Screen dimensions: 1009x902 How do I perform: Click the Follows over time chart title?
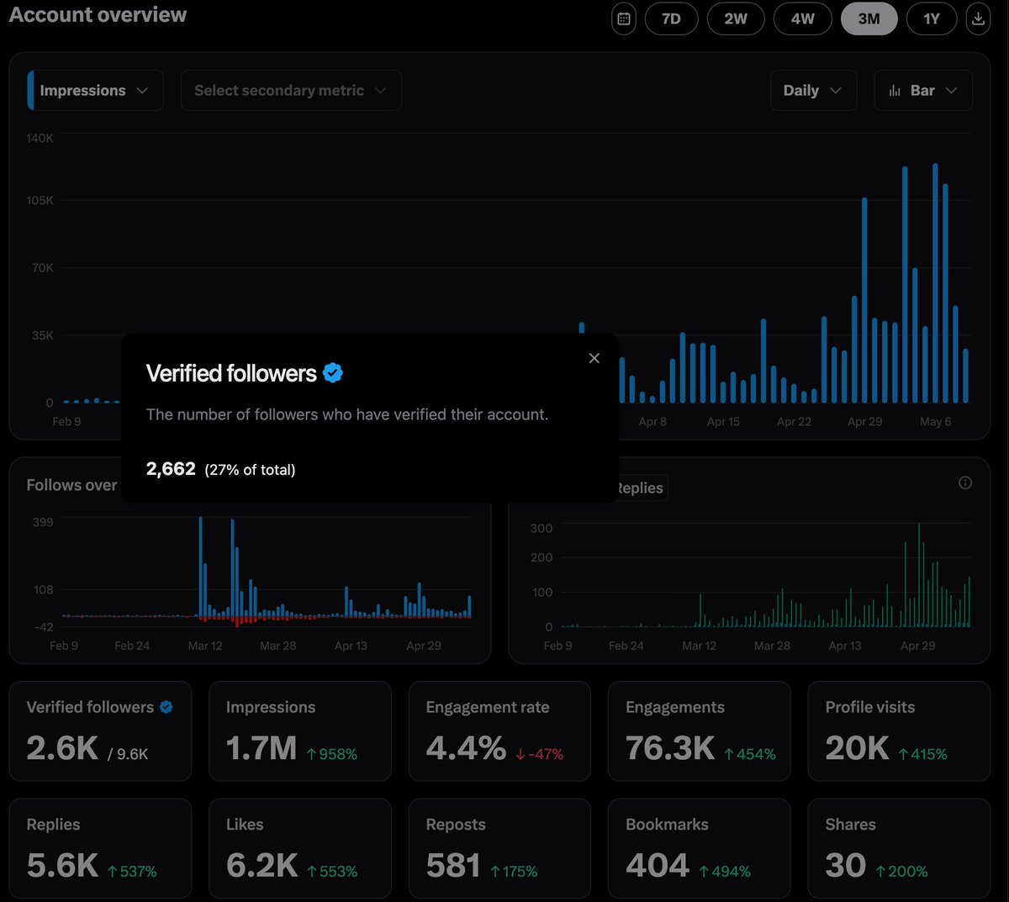click(x=72, y=485)
